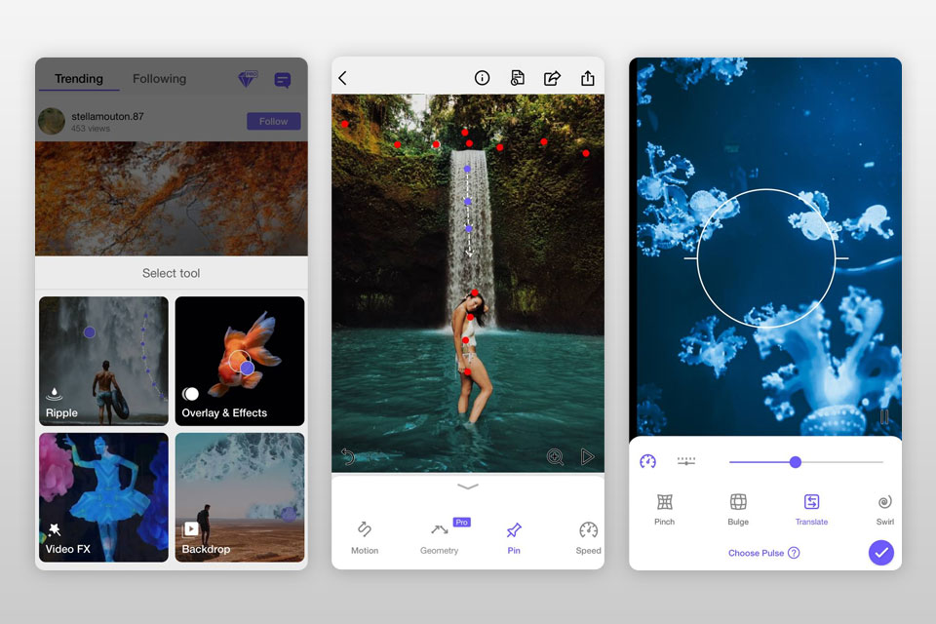Select the Video FX tool card

click(x=104, y=497)
